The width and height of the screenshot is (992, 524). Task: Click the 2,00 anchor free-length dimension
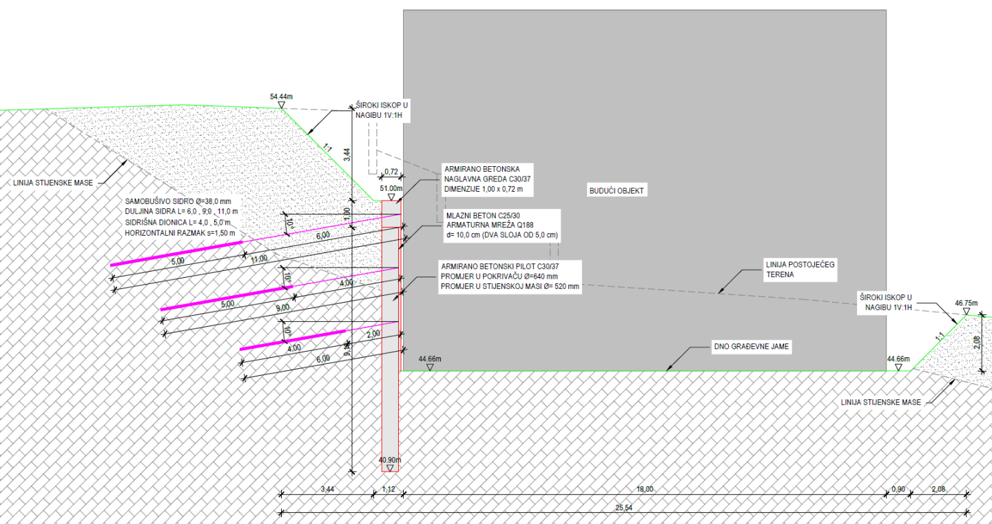click(373, 334)
